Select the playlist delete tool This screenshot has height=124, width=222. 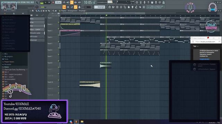pyautogui.click(x=41, y=11)
